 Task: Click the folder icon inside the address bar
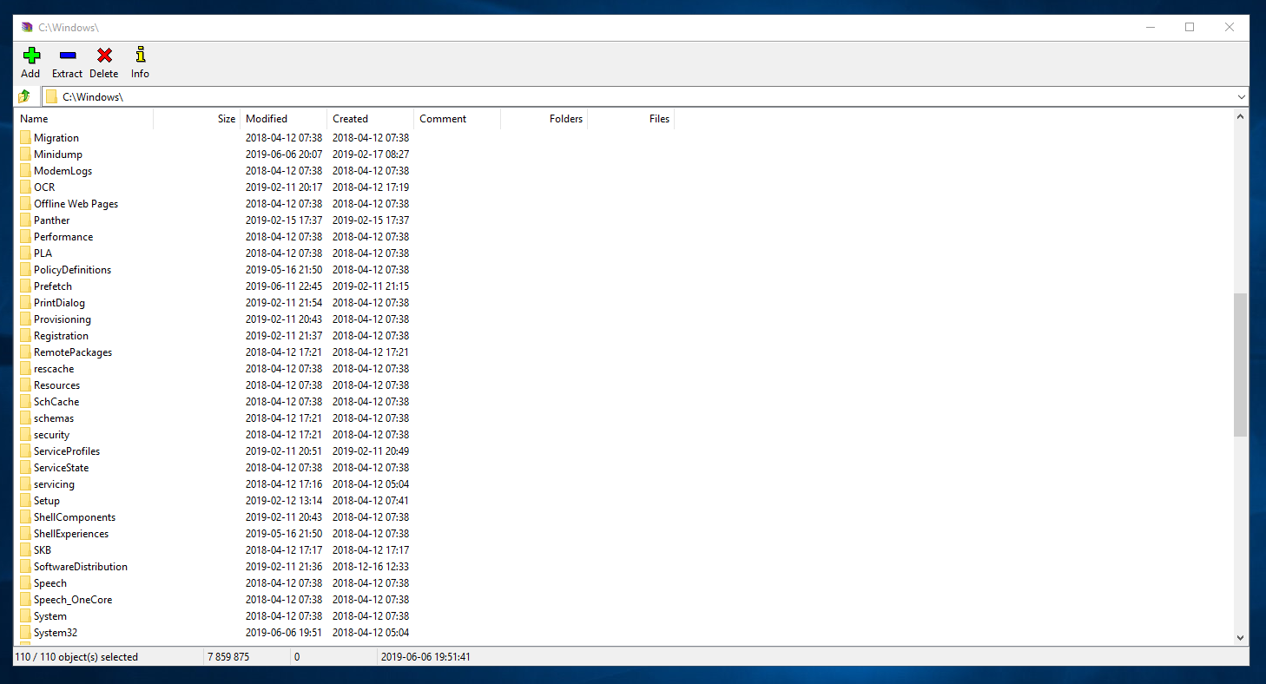[51, 96]
